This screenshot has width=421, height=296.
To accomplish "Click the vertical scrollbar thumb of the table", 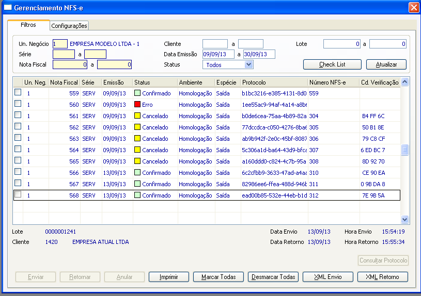I will pos(404,150).
